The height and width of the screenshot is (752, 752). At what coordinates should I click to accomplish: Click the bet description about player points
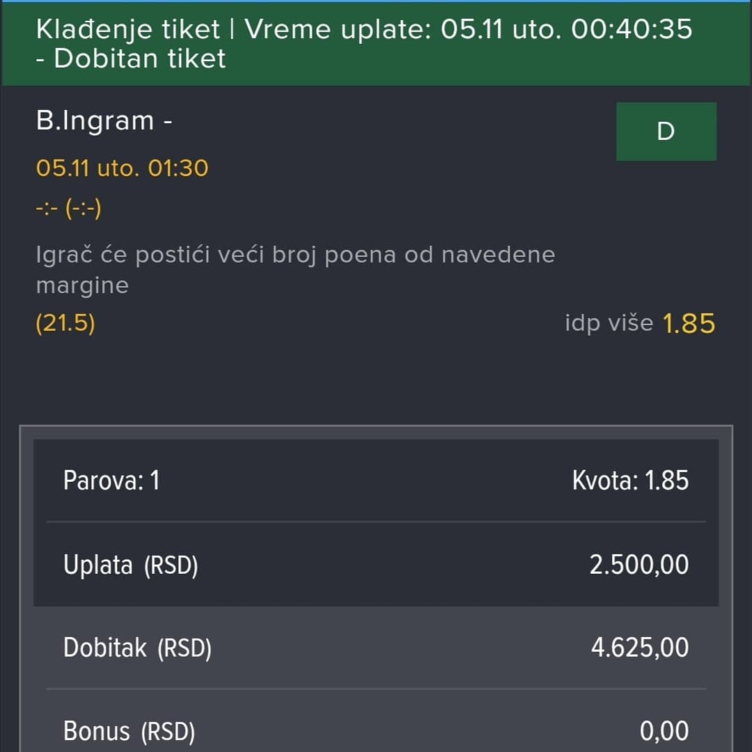click(295, 269)
